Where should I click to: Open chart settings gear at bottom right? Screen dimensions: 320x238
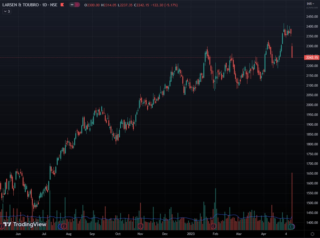(x=312, y=234)
